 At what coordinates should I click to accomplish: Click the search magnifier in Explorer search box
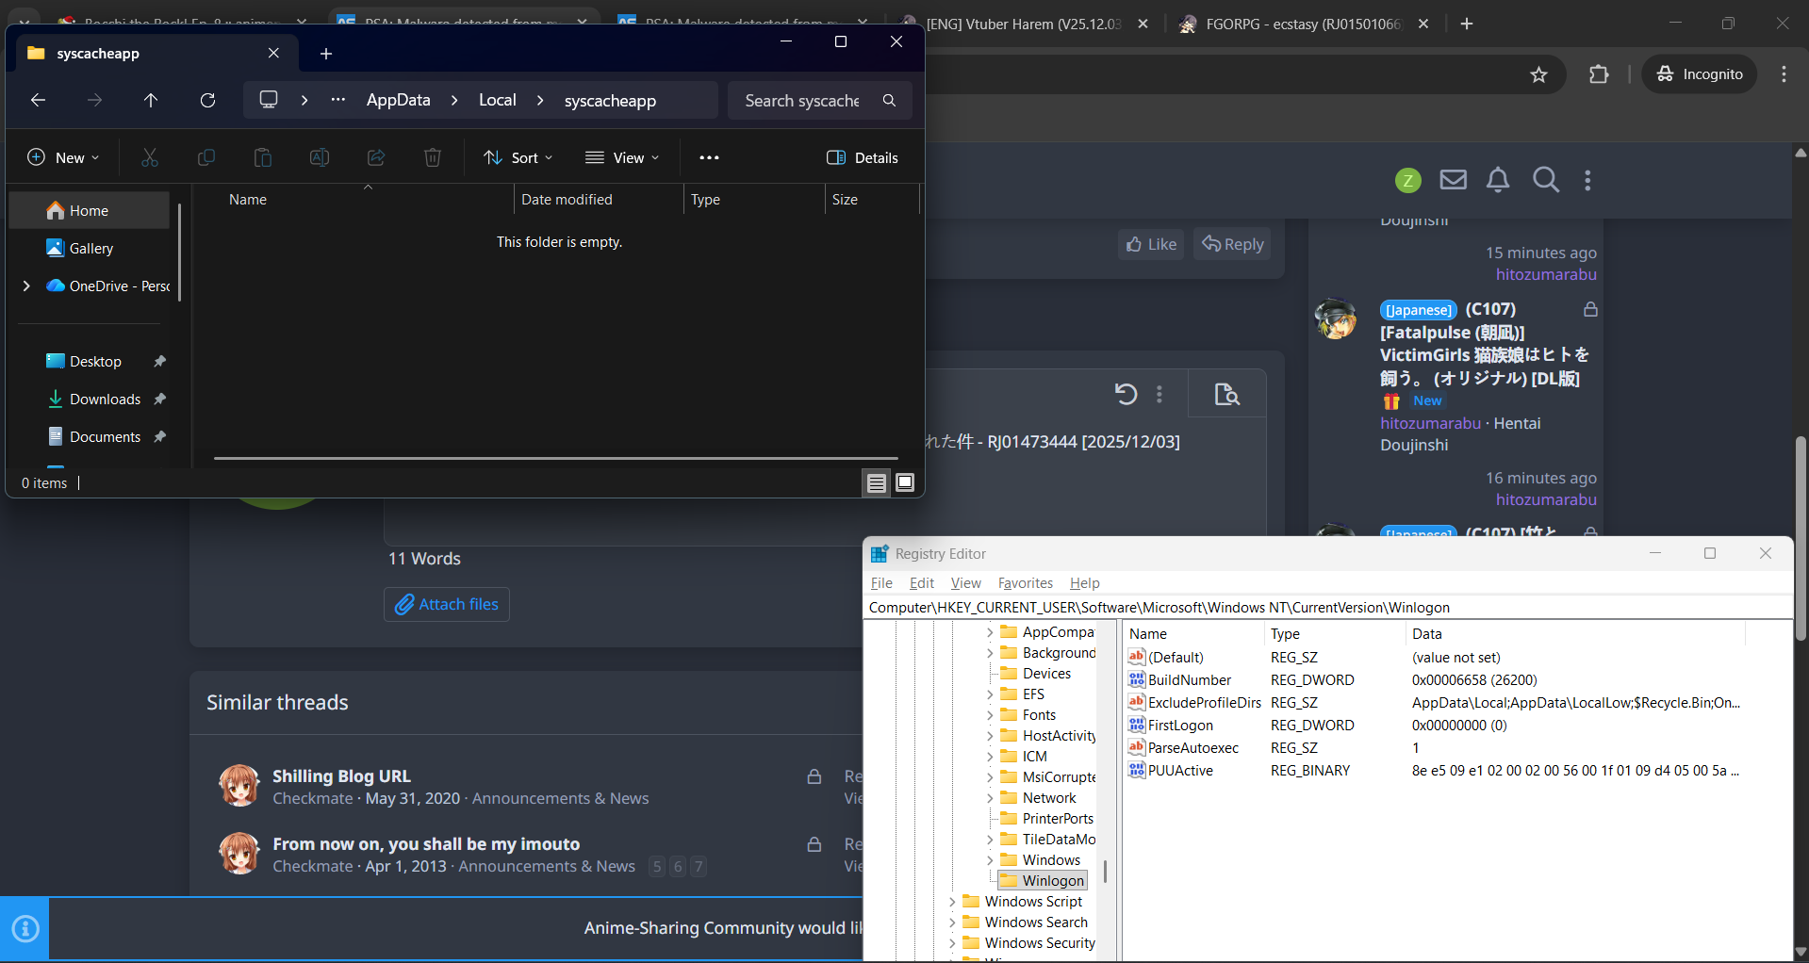pos(889,100)
